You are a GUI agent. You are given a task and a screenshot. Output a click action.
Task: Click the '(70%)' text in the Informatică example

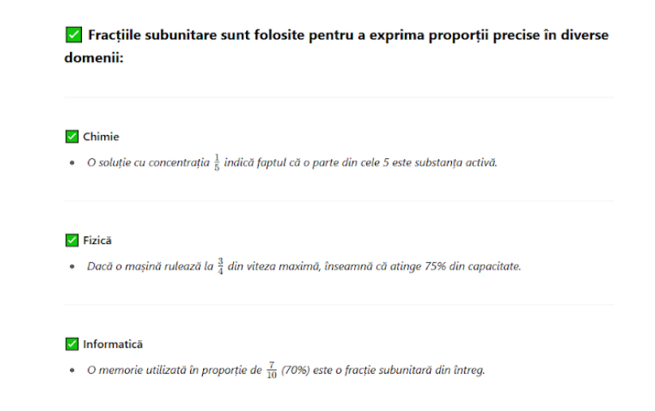pos(295,370)
